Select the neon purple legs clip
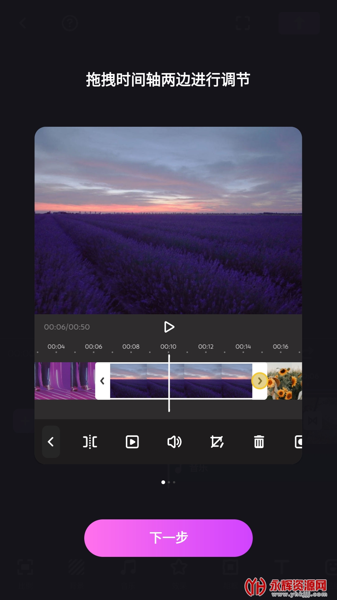Screen dimensions: 337x600 (x=64, y=381)
